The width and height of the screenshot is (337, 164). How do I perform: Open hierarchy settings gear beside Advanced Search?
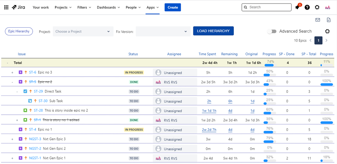coord(327,31)
